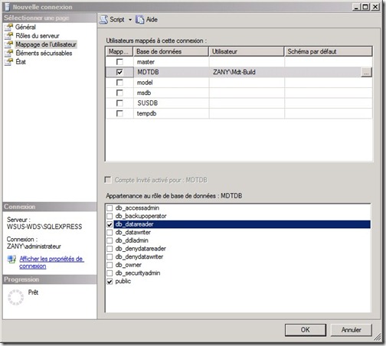Click the Mapp... column header

click(119, 51)
